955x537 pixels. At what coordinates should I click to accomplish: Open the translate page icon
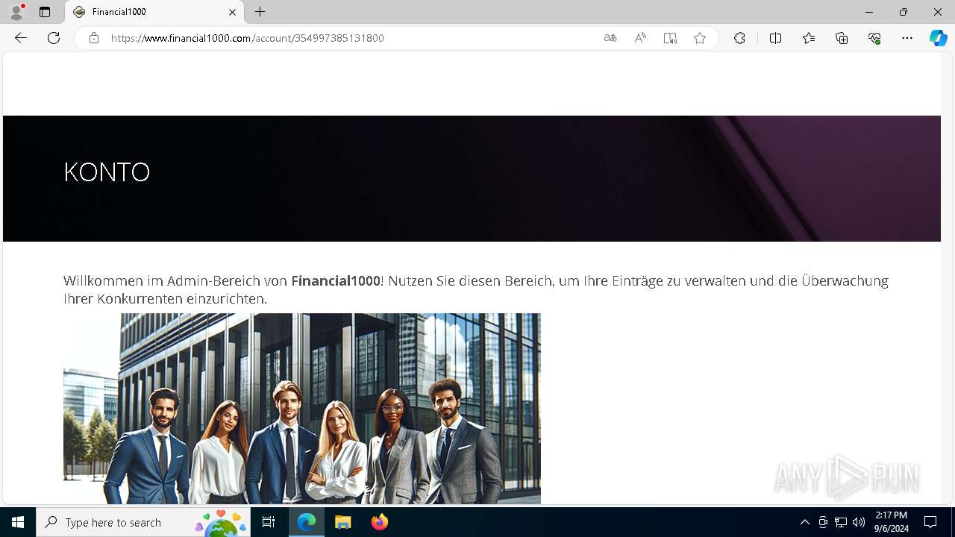(x=610, y=38)
